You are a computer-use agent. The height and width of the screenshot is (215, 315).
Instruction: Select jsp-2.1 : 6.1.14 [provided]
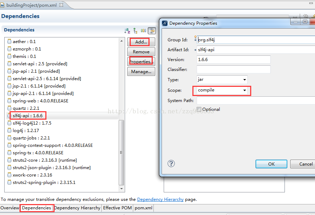click(x=39, y=86)
